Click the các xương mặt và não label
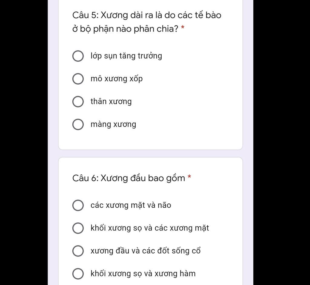Image resolution: width=310 pixels, height=285 pixels. [x=131, y=205]
